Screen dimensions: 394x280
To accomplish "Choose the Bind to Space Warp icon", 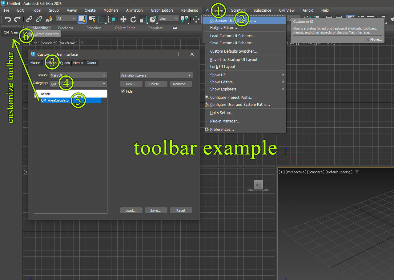I will pos(49,19).
